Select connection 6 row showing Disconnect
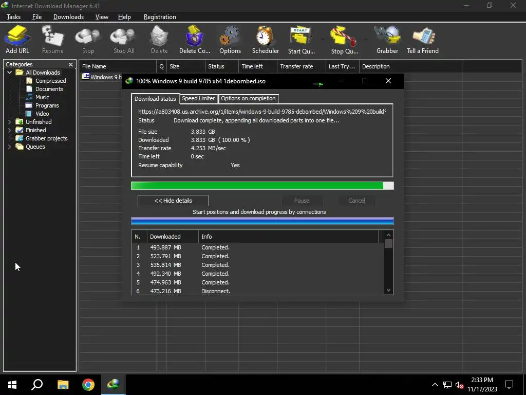This screenshot has height=395, width=526. point(258,291)
